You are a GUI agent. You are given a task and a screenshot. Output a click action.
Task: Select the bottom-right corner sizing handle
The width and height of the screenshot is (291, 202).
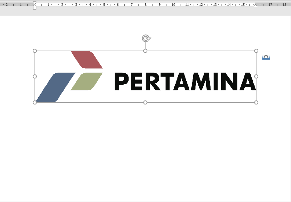point(256,102)
